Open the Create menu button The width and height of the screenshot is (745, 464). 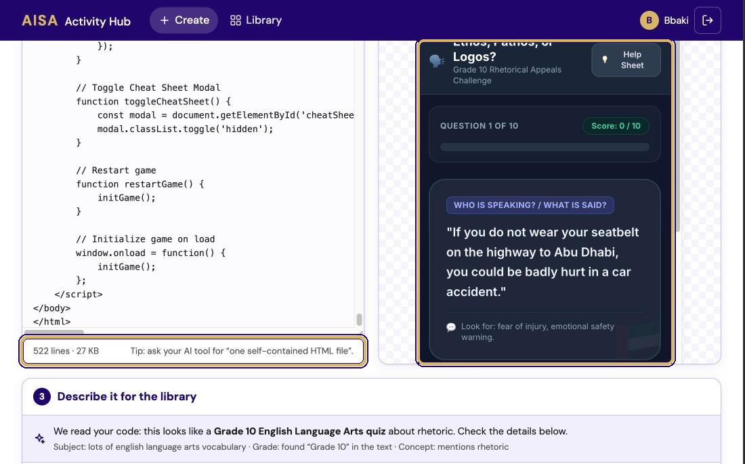tap(184, 20)
